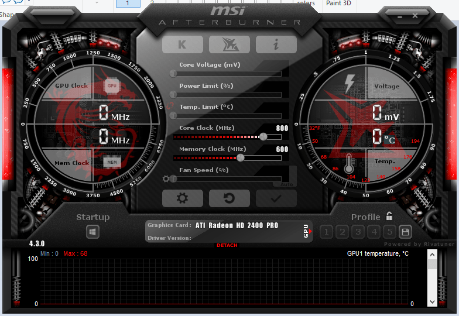
Task: Apply settings with the checkmark button
Action: pos(276,198)
